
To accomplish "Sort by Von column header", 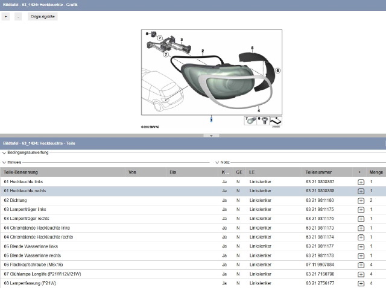I will [x=146, y=172].
